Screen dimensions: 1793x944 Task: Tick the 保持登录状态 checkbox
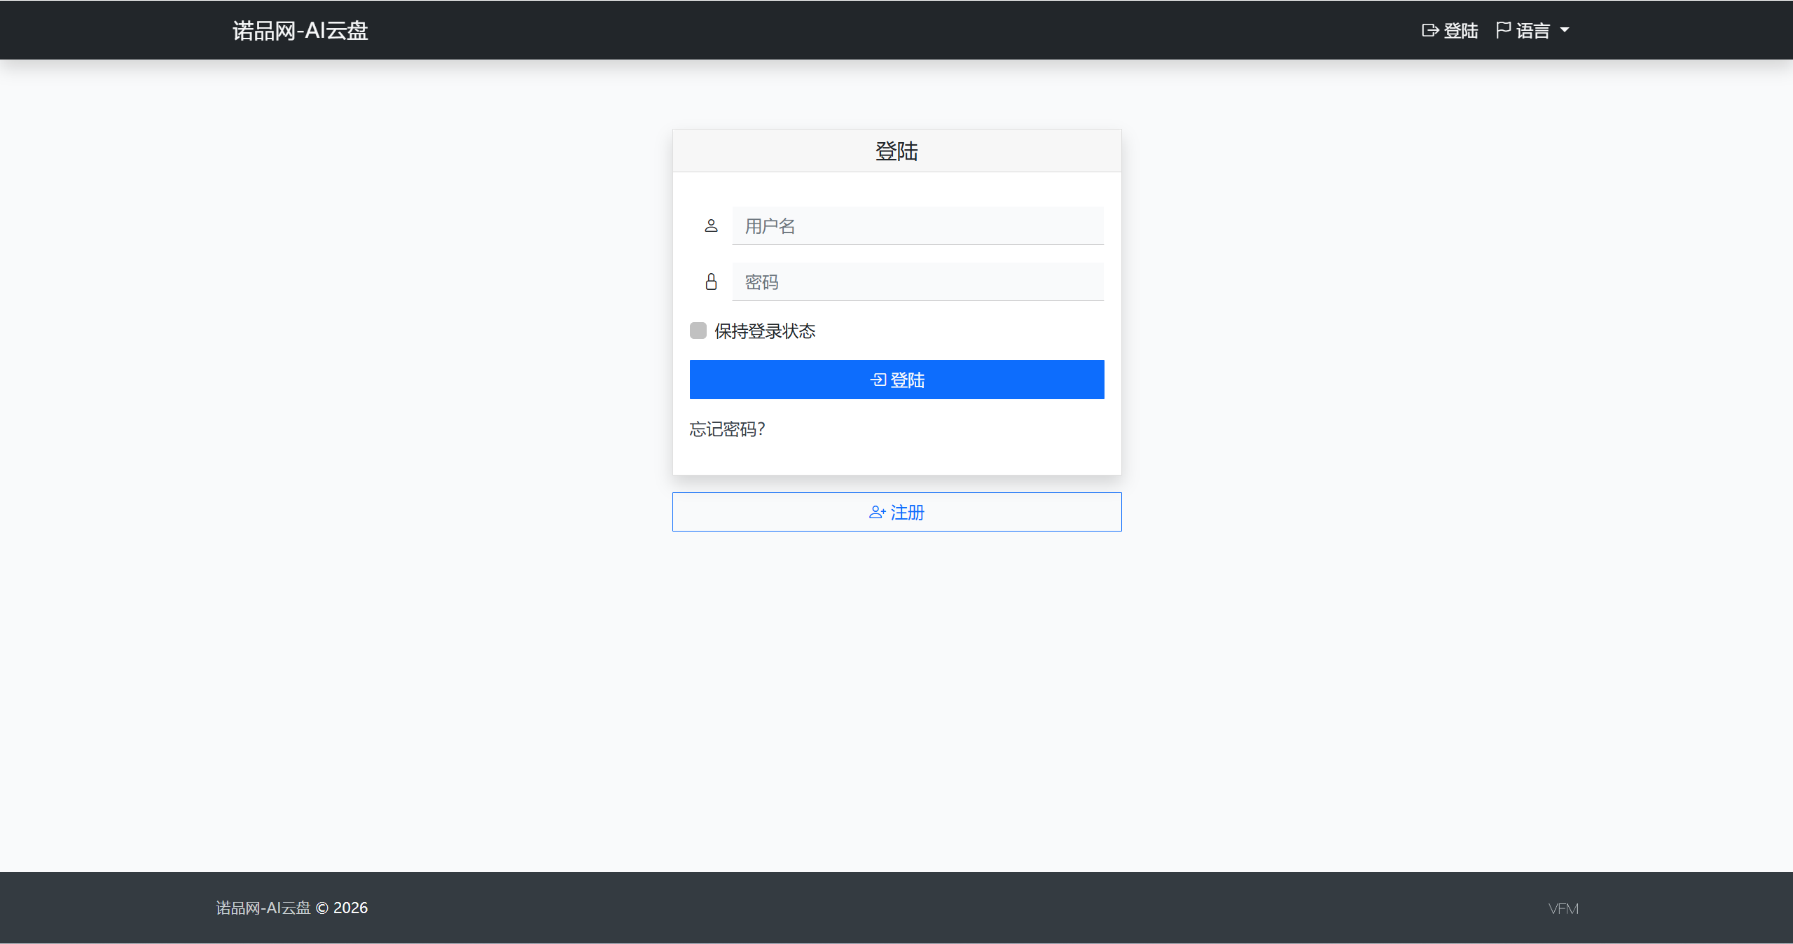[x=698, y=331]
